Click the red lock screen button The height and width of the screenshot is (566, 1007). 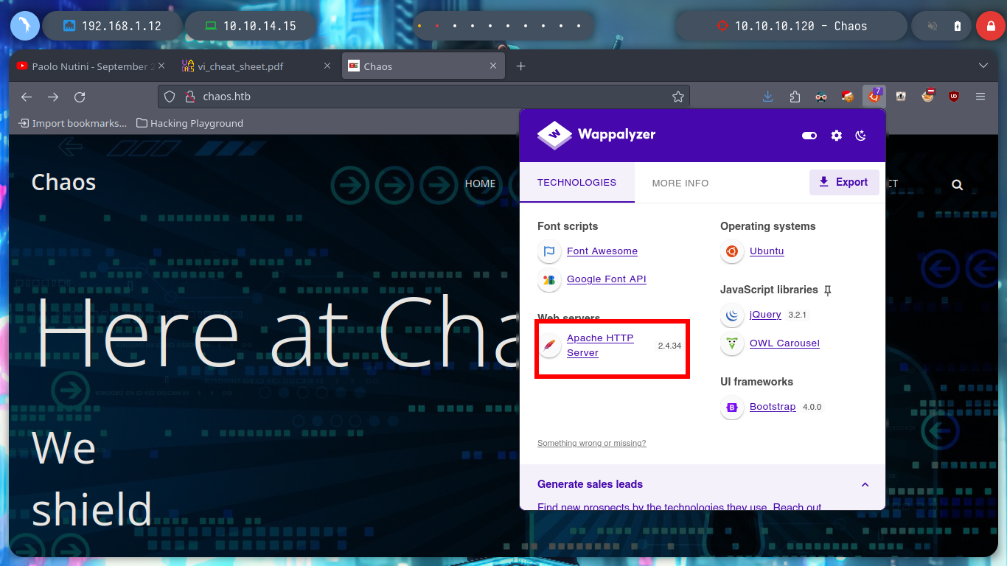pyautogui.click(x=990, y=26)
